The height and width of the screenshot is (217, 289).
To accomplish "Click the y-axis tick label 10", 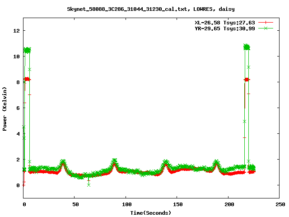I will (x=16, y=57).
